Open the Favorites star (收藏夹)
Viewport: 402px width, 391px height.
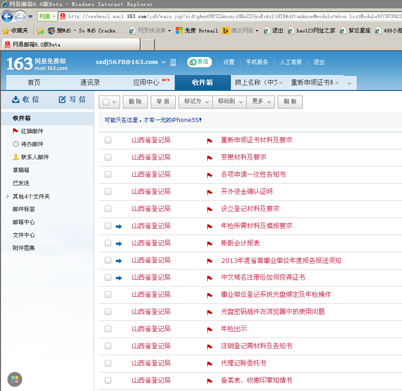tap(15, 31)
